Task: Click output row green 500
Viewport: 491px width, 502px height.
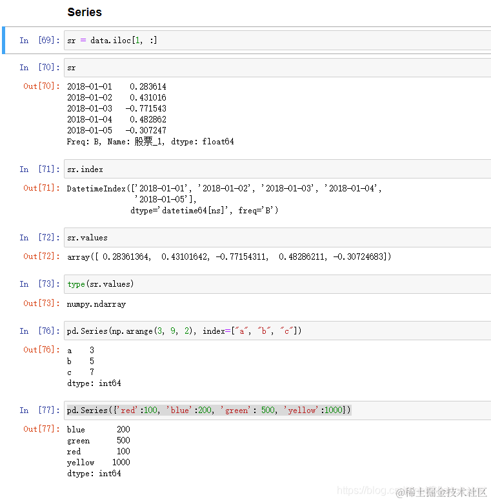Action: [98, 441]
